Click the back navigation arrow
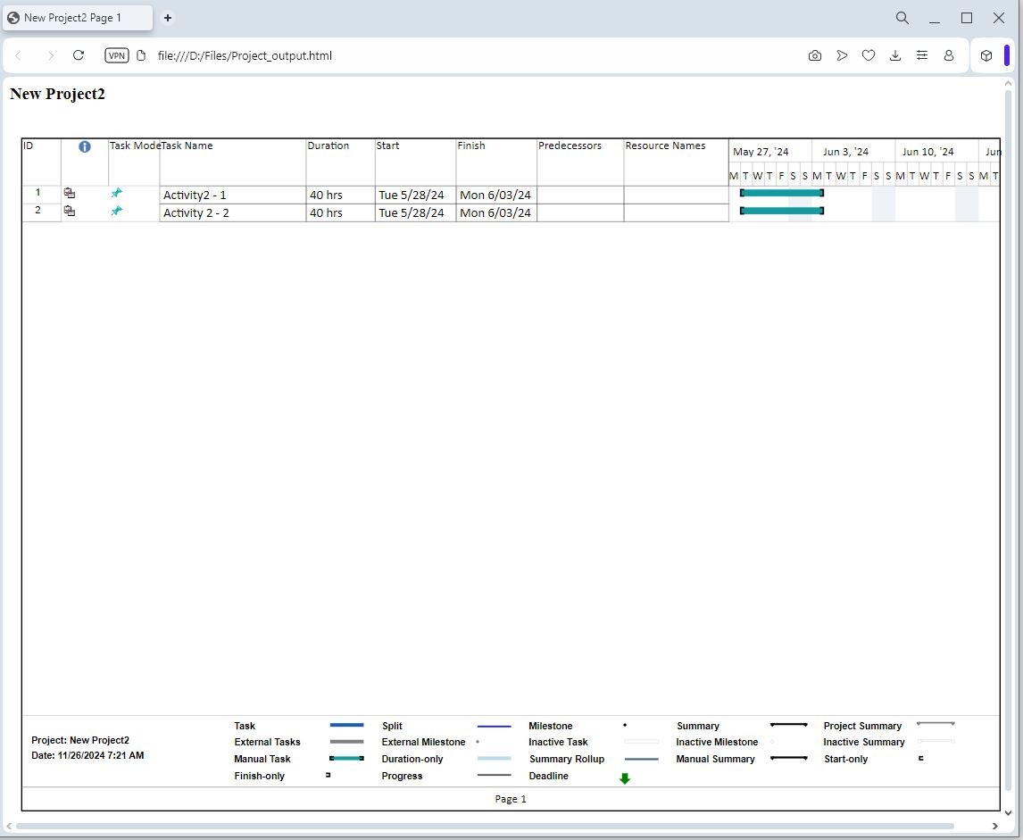Image resolution: width=1023 pixels, height=840 pixels. [19, 54]
